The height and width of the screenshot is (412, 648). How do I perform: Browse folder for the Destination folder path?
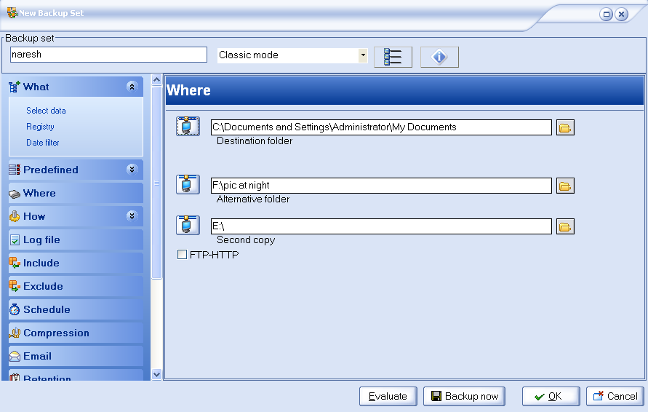pyautogui.click(x=565, y=128)
